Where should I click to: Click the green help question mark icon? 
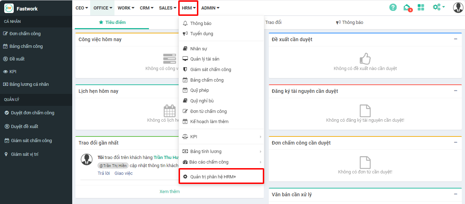(x=393, y=7)
